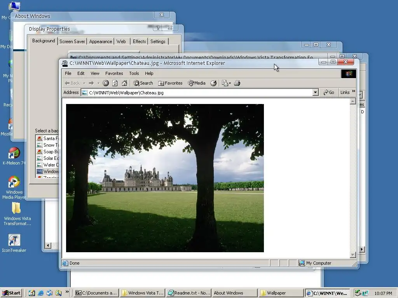Open the Tools menu

pyautogui.click(x=134, y=73)
